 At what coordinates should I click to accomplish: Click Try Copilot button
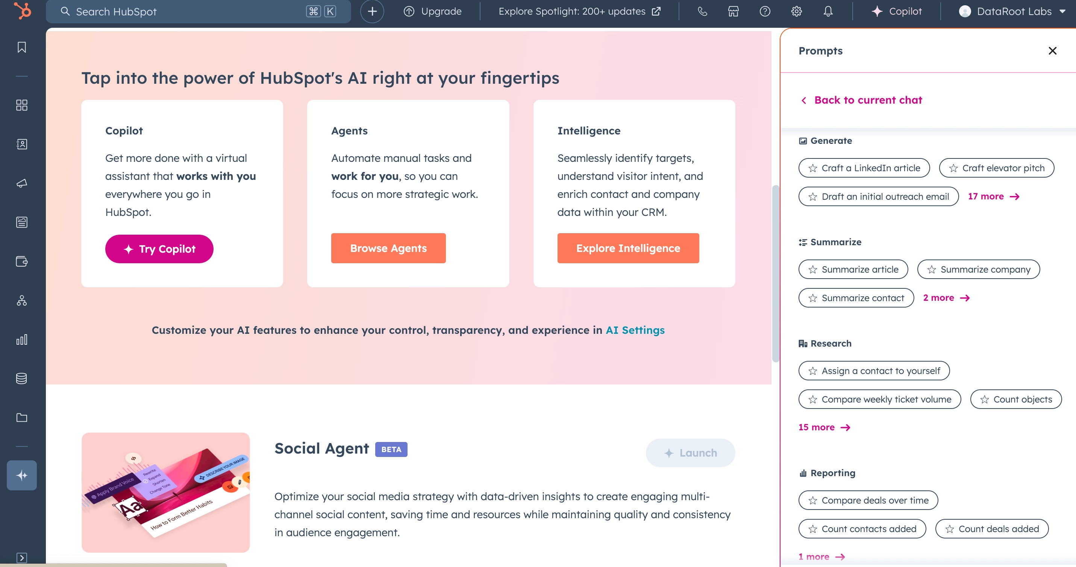159,248
